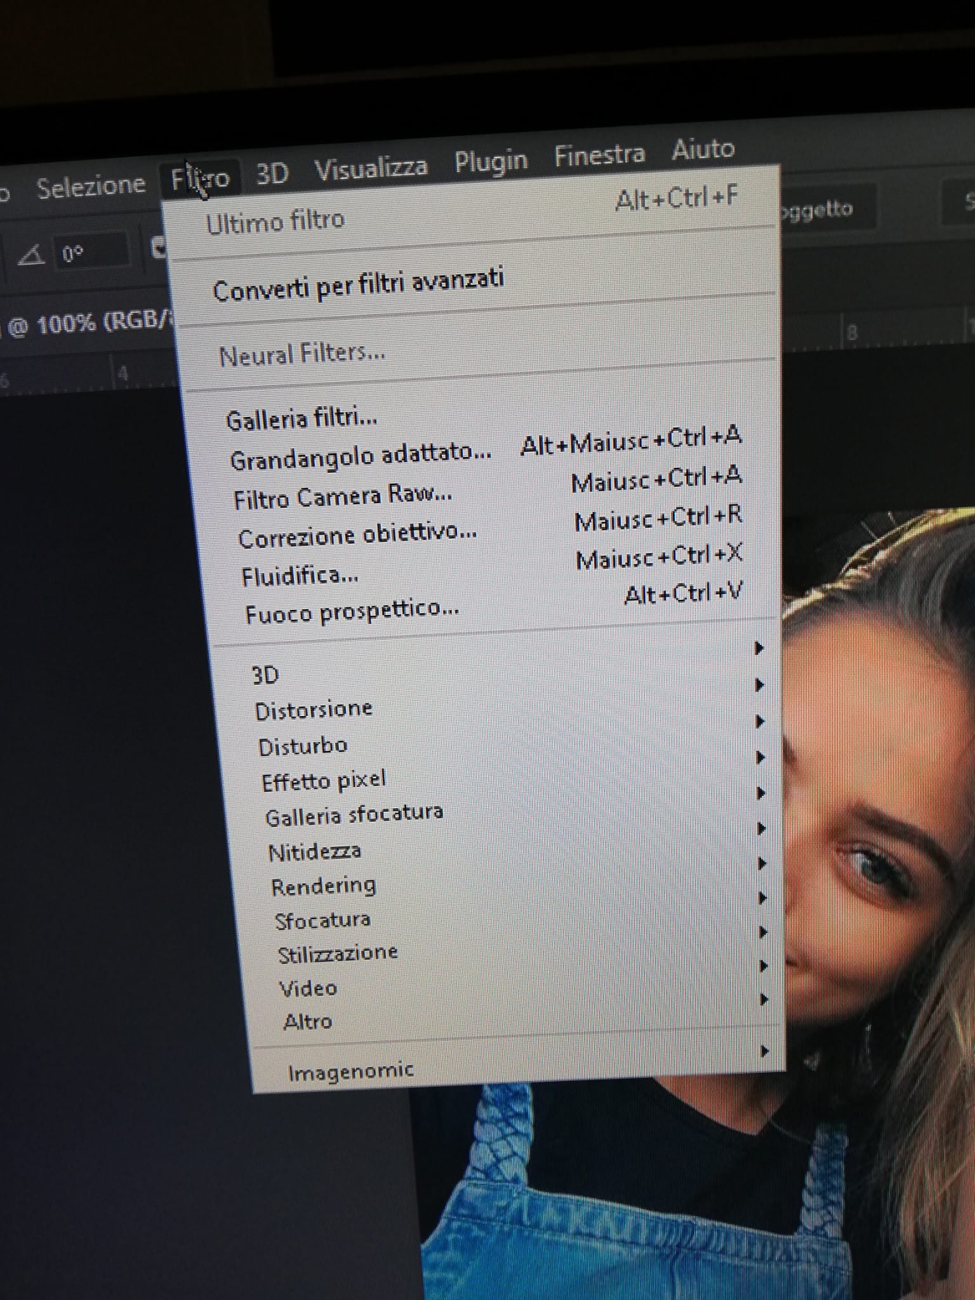Click the angle icon beside 0° field
The width and height of the screenshot is (975, 1300).
click(x=31, y=256)
